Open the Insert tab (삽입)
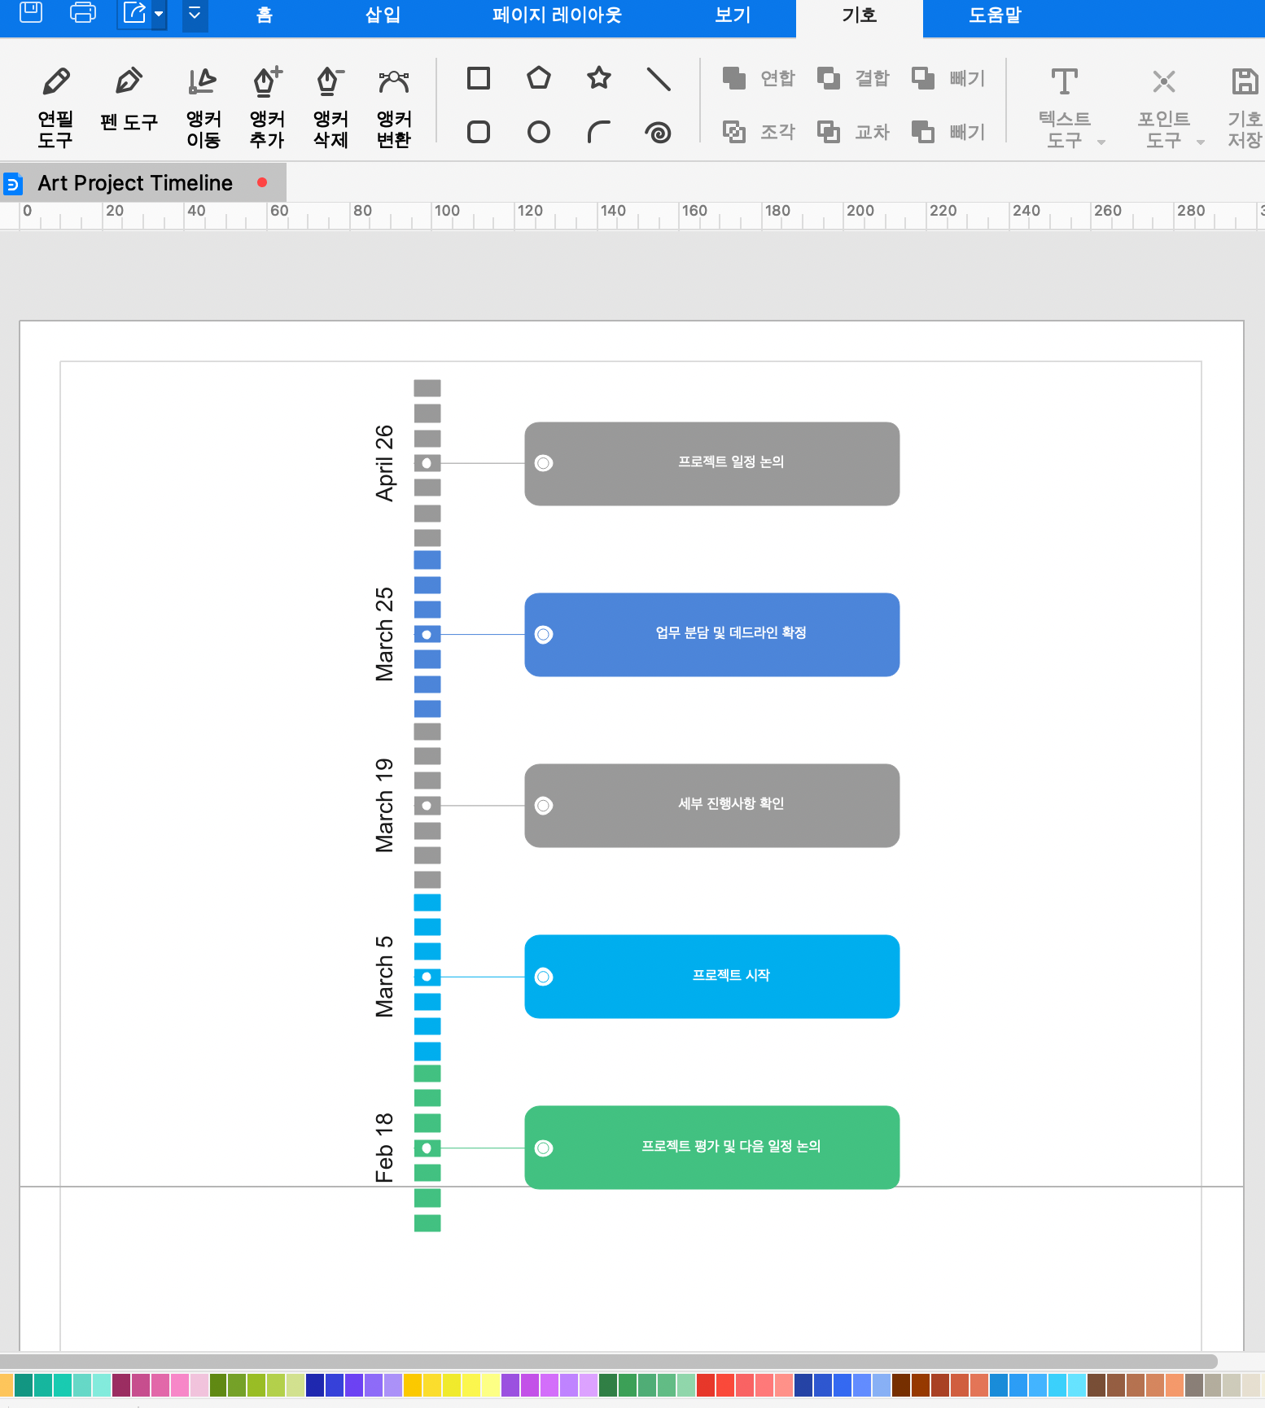1265x1408 pixels. click(x=383, y=15)
